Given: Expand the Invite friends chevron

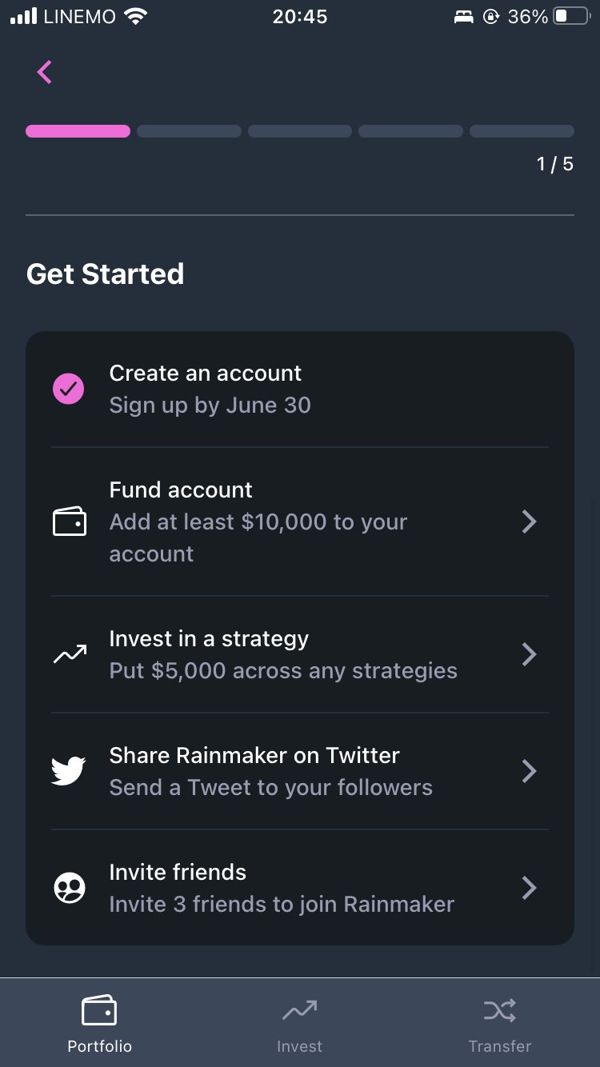Looking at the screenshot, I should [529, 888].
